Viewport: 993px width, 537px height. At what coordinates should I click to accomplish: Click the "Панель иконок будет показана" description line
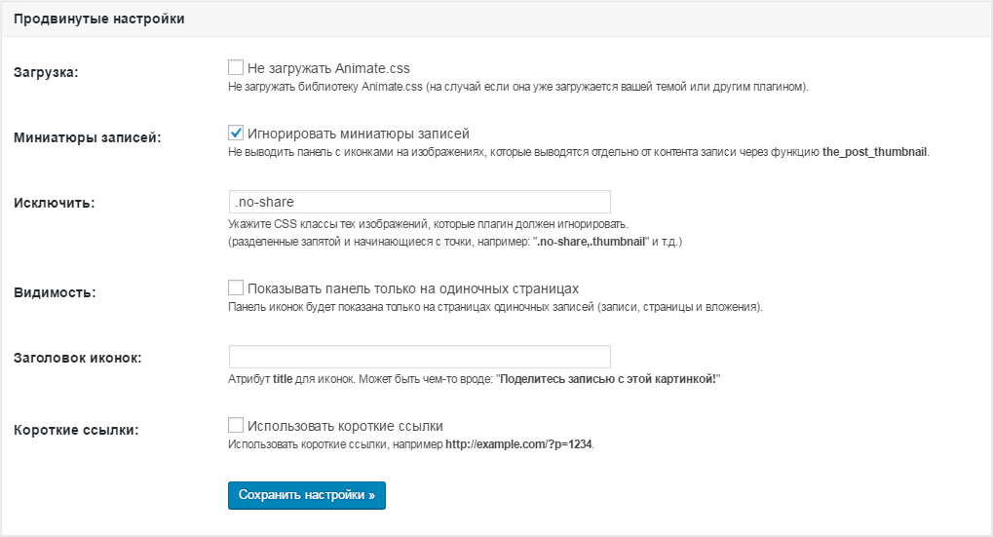tap(495, 307)
